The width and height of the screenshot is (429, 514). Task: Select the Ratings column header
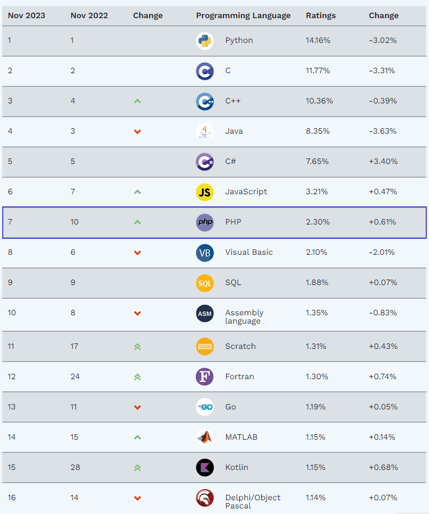320,15
